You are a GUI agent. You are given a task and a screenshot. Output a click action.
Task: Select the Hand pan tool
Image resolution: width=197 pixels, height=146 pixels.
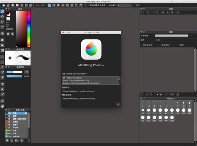[2, 106]
